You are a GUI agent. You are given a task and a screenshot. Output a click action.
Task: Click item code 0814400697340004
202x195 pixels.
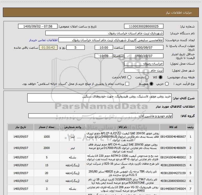point(173,189)
